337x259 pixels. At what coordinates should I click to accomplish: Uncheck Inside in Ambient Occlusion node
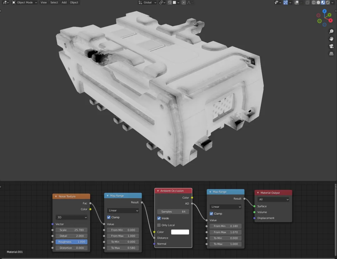point(159,218)
